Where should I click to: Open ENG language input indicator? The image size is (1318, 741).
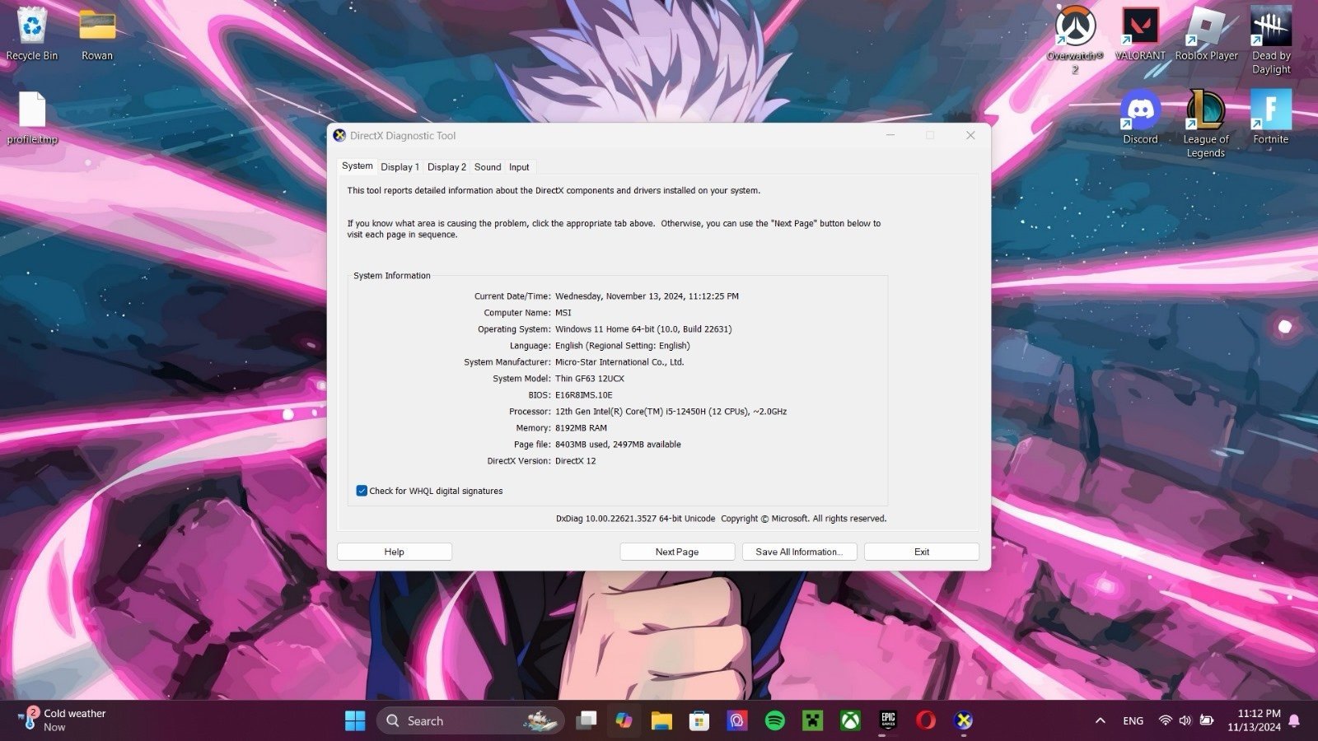pyautogui.click(x=1133, y=720)
